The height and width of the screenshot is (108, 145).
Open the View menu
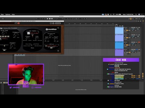point(2,14)
